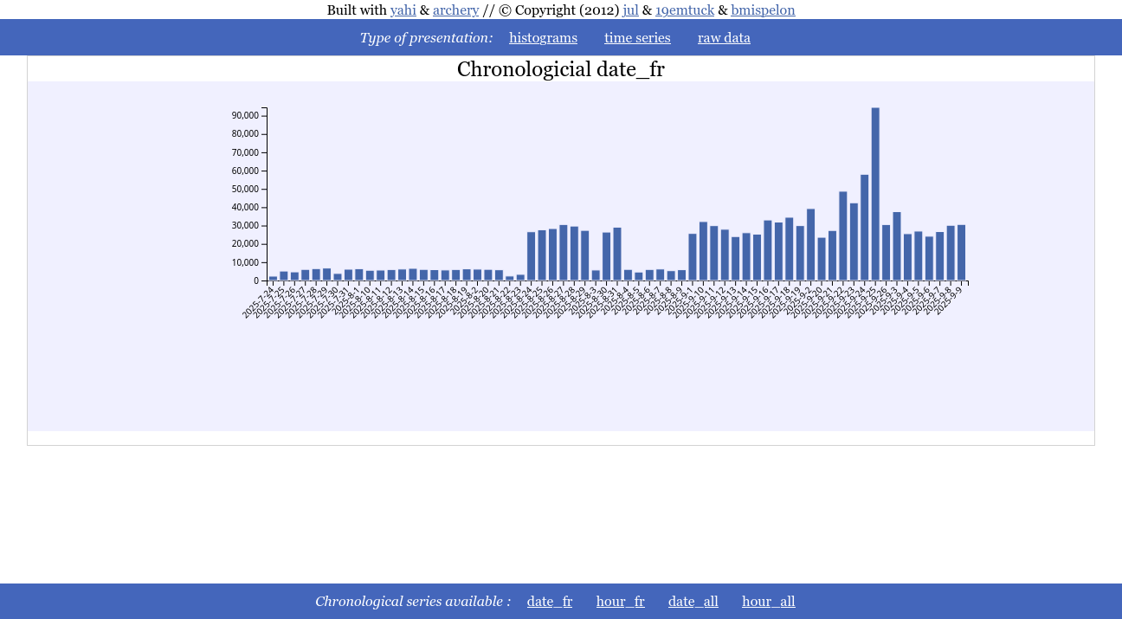Click the 'Type of presentation:' label
The image size is (1122, 619).
tap(426, 38)
